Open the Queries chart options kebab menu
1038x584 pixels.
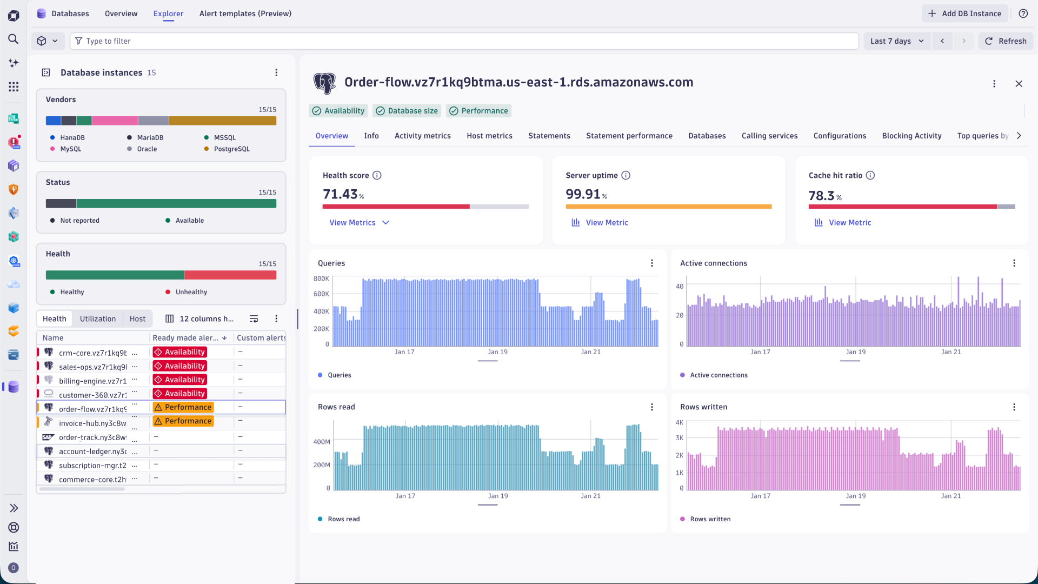point(652,263)
